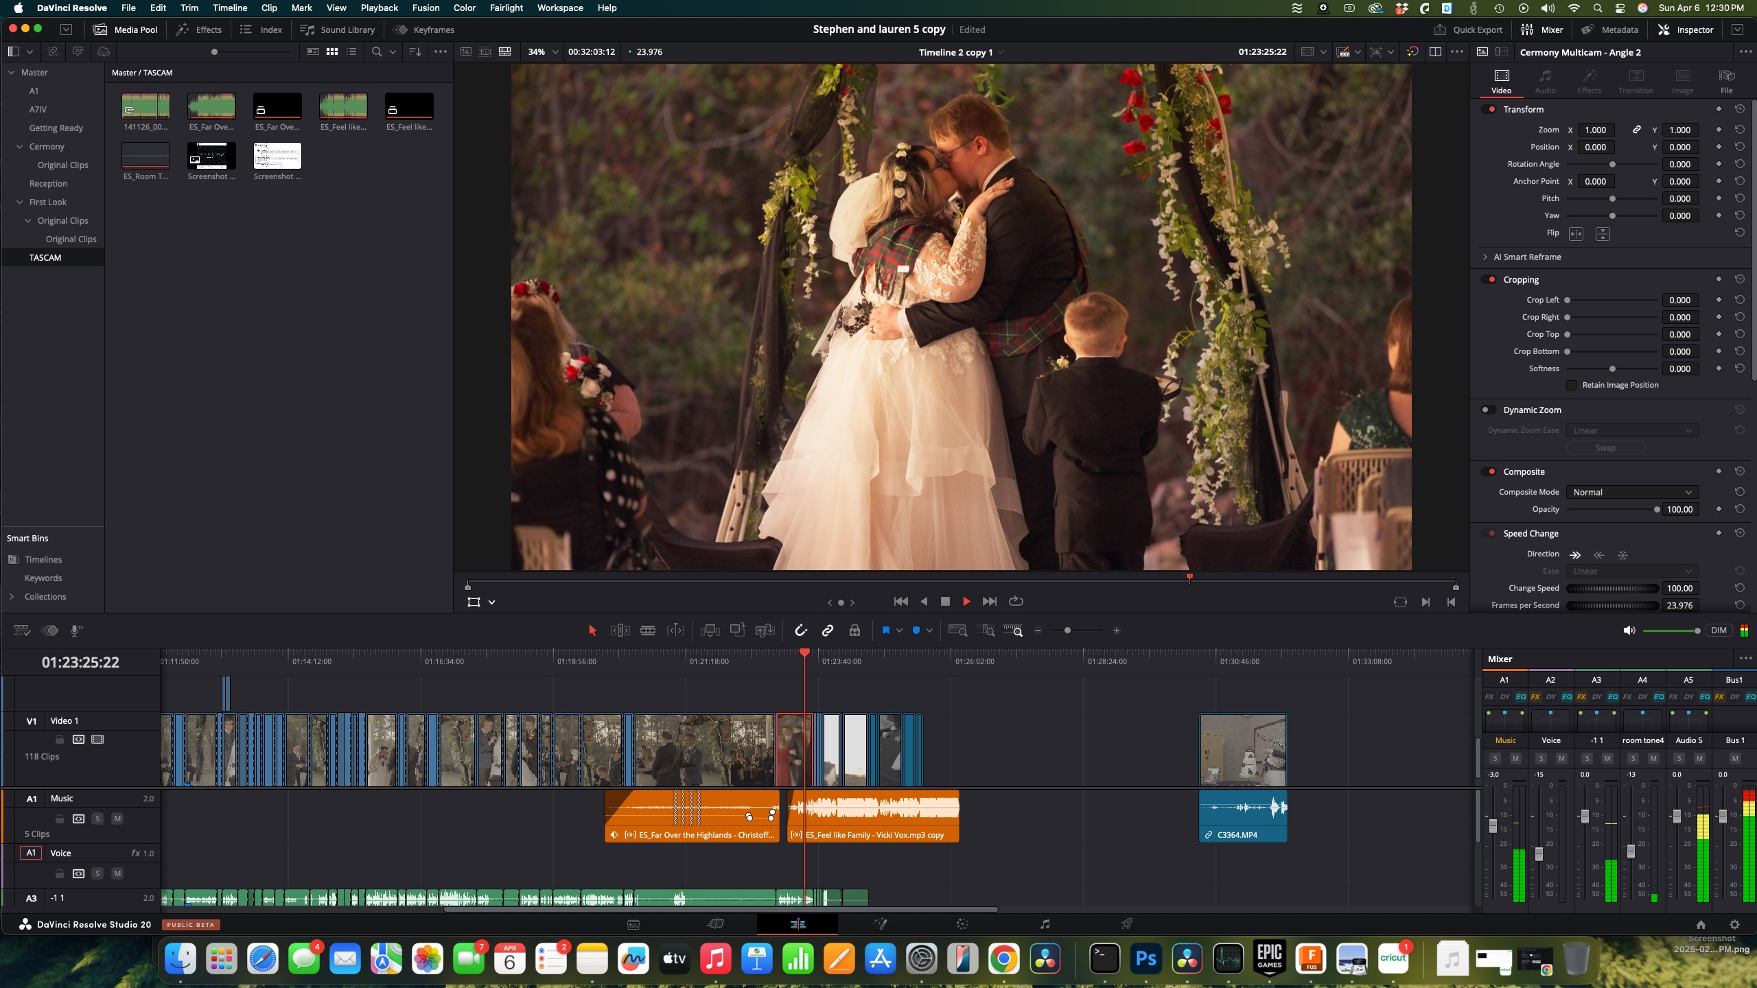Flip clip horizontally in Inspector
Image resolution: width=1757 pixels, height=988 pixels.
(1576, 234)
